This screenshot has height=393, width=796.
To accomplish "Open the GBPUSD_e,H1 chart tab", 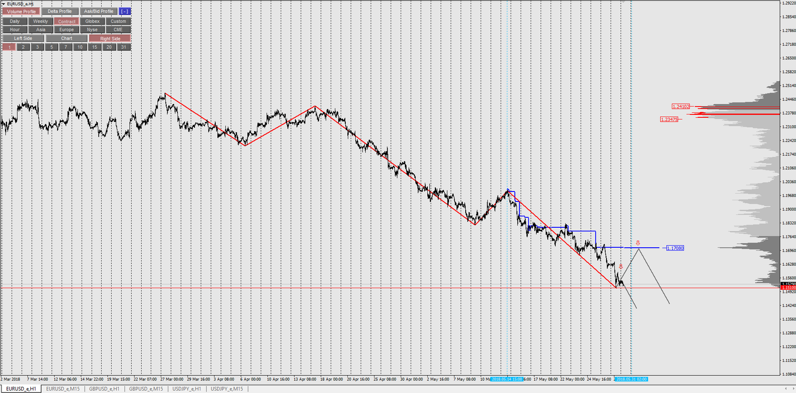I will 104,389.
